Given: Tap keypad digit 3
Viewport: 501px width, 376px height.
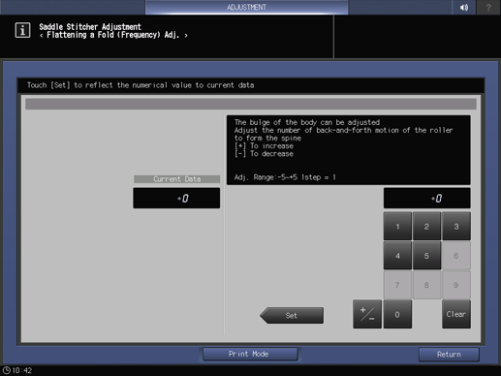Looking at the screenshot, I should click(x=456, y=226).
